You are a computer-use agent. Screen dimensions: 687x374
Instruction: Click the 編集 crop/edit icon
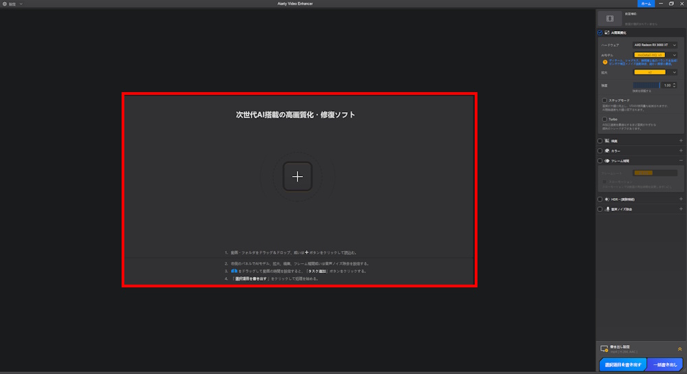coord(607,141)
